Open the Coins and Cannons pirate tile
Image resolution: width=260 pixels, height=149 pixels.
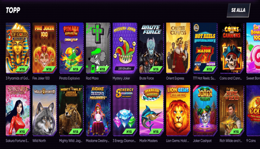[x=232, y=48]
